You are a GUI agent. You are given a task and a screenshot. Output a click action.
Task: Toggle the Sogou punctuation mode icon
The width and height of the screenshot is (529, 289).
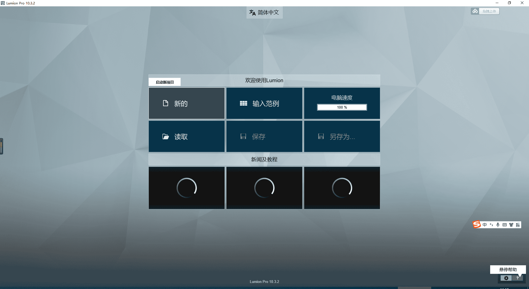491,225
